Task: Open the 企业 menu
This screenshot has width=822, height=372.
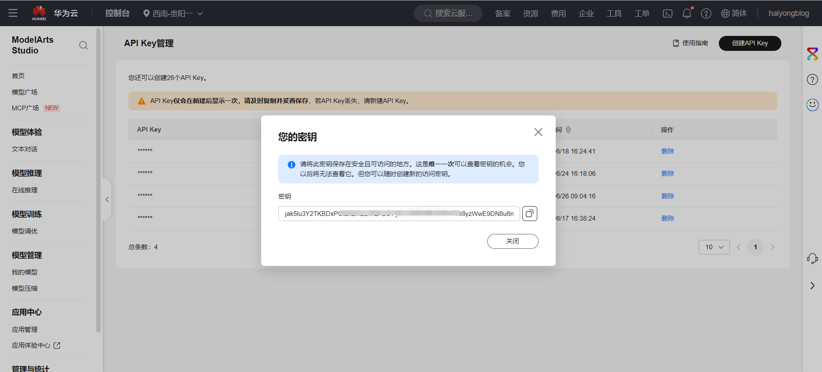Action: [x=586, y=14]
